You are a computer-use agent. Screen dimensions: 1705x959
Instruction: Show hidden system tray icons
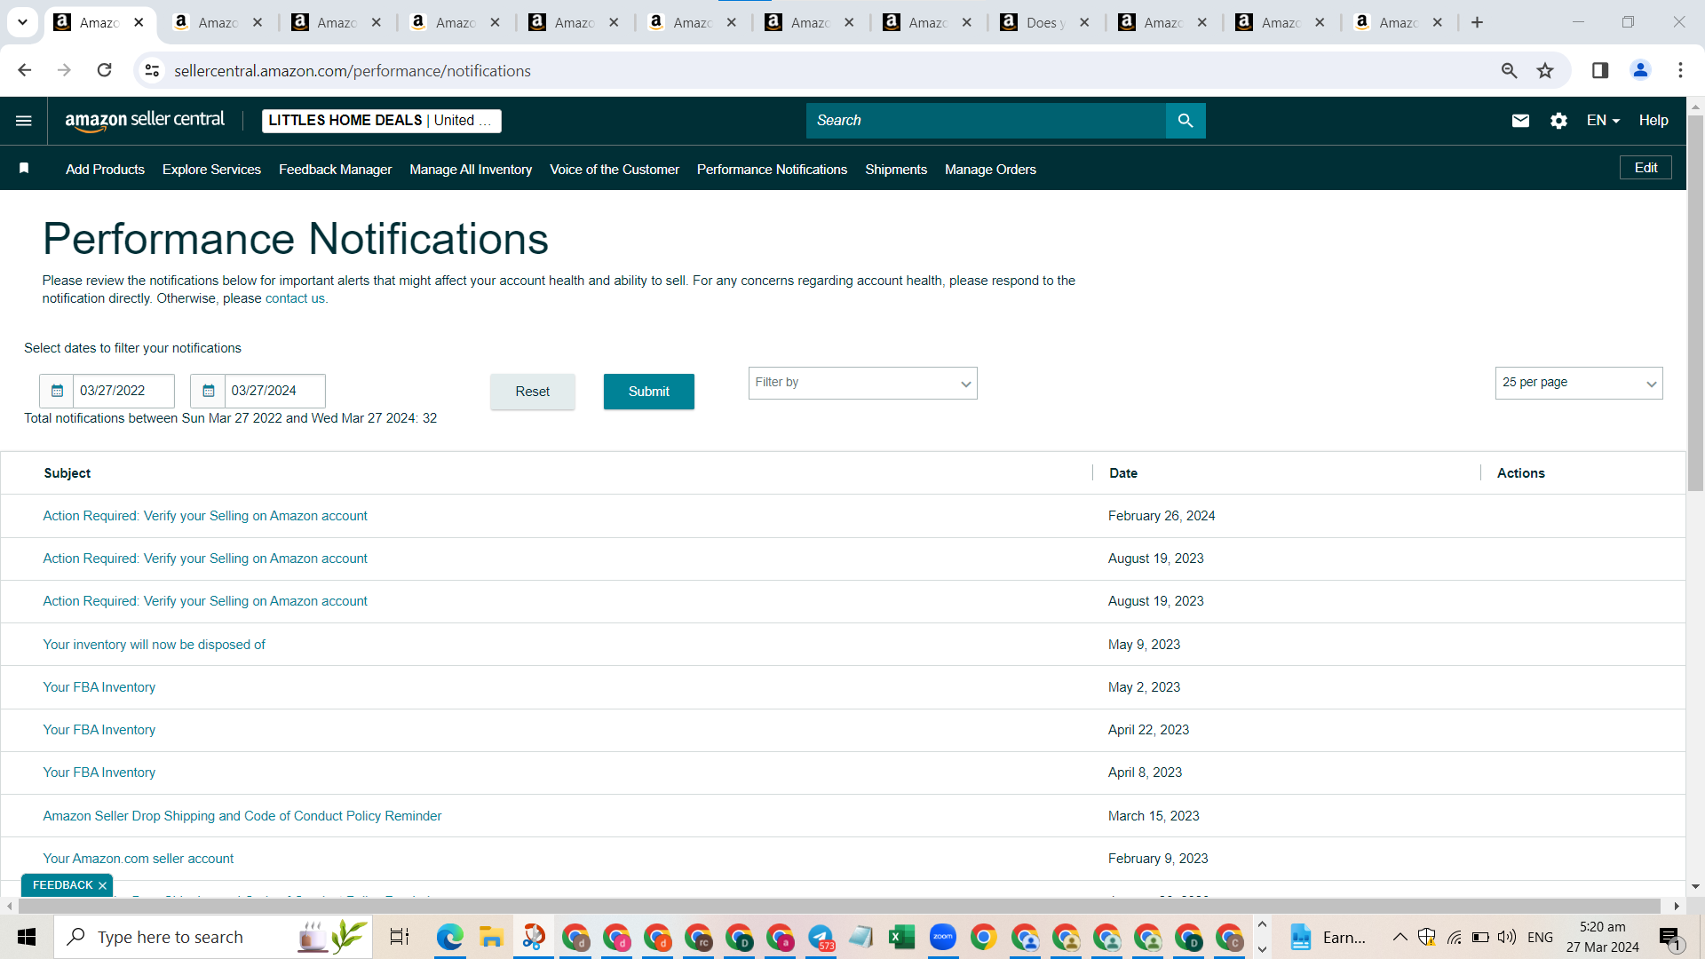[x=1400, y=937]
